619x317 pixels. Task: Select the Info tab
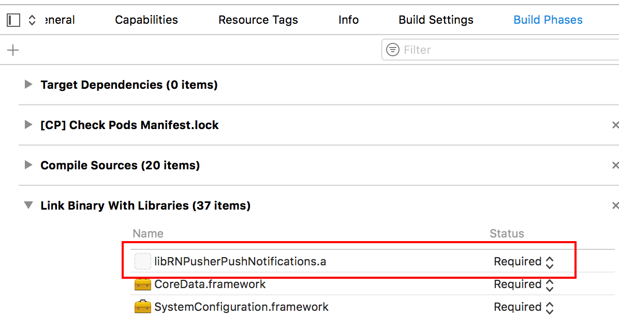pos(348,20)
